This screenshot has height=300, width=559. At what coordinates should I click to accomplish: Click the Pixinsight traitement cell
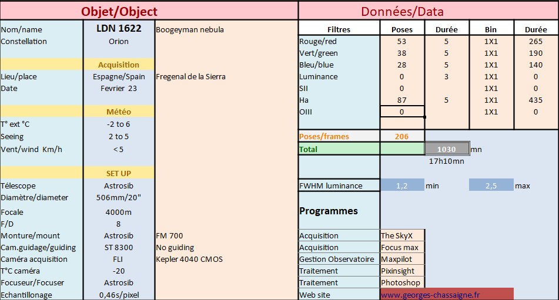[403, 271]
